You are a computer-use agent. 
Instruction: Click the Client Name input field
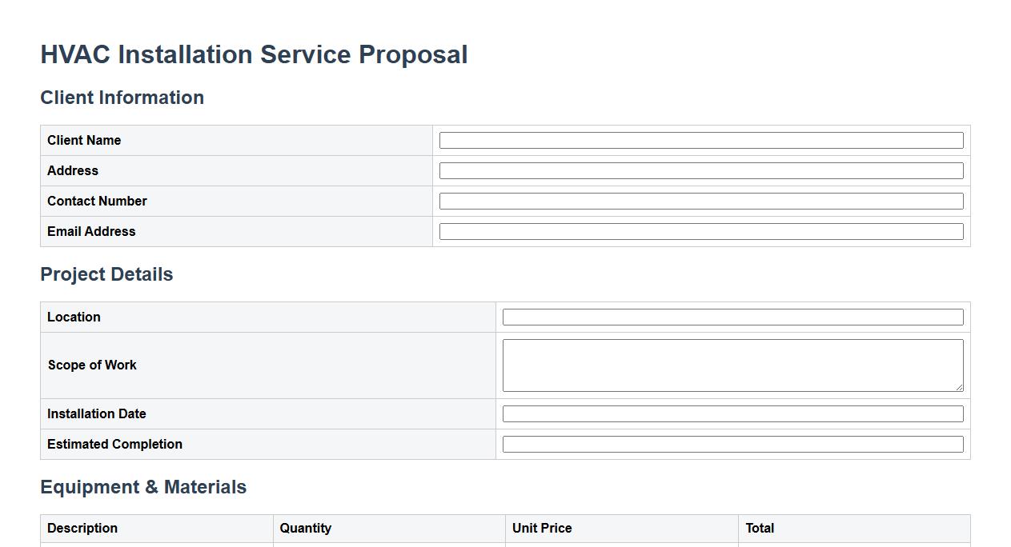[x=700, y=141]
